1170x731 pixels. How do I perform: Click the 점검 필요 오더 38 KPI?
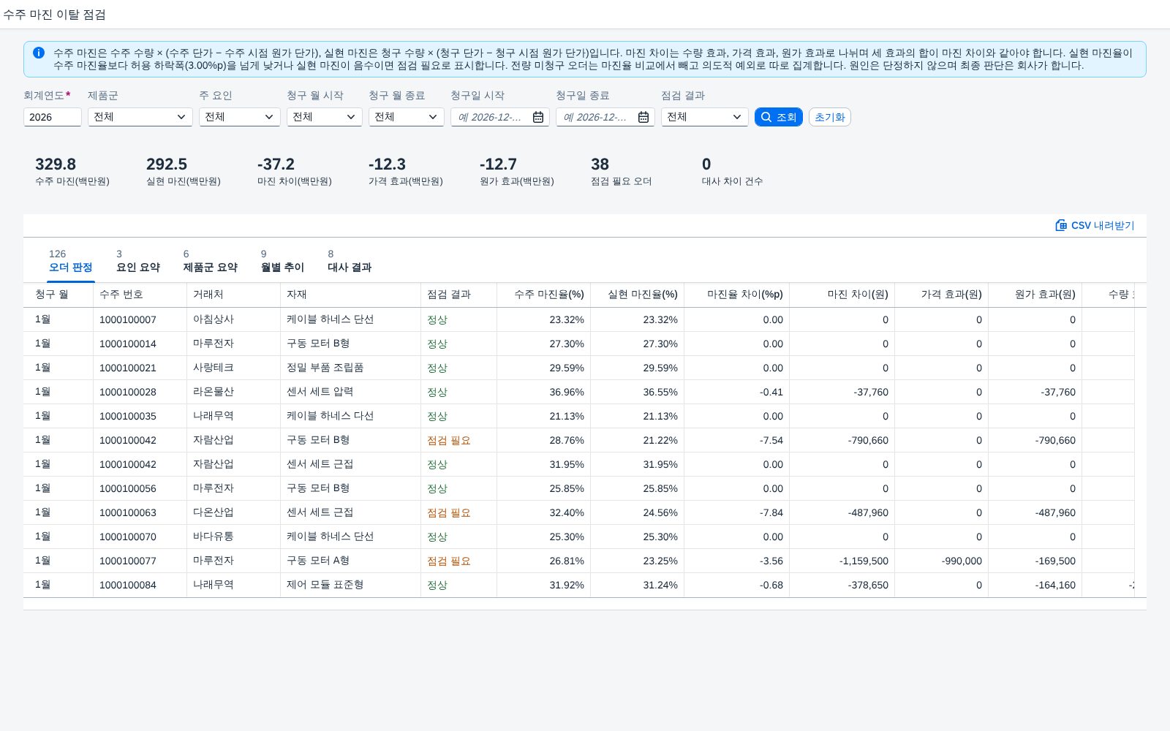[x=622, y=172]
